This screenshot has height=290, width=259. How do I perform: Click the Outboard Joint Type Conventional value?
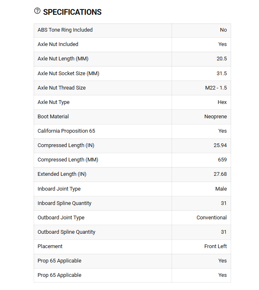211,218
